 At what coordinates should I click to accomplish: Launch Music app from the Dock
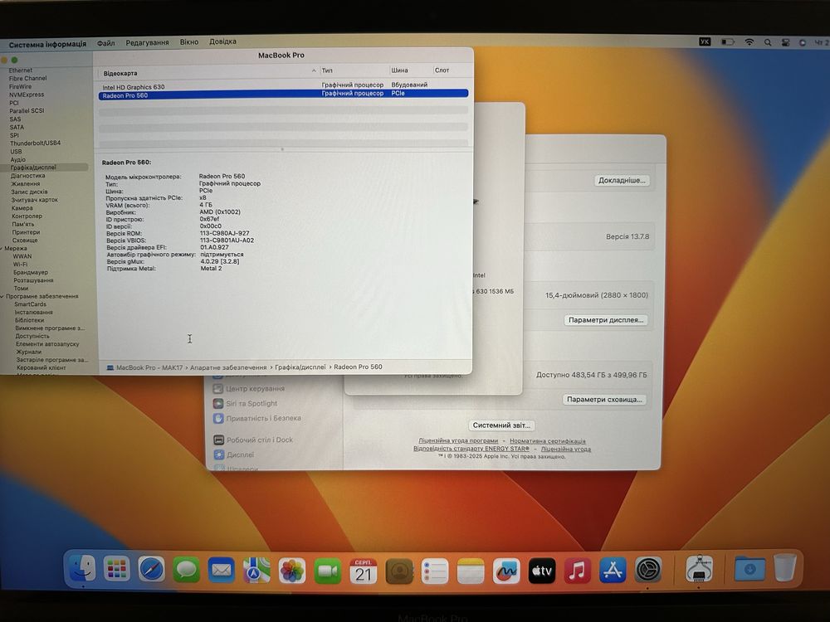(578, 571)
